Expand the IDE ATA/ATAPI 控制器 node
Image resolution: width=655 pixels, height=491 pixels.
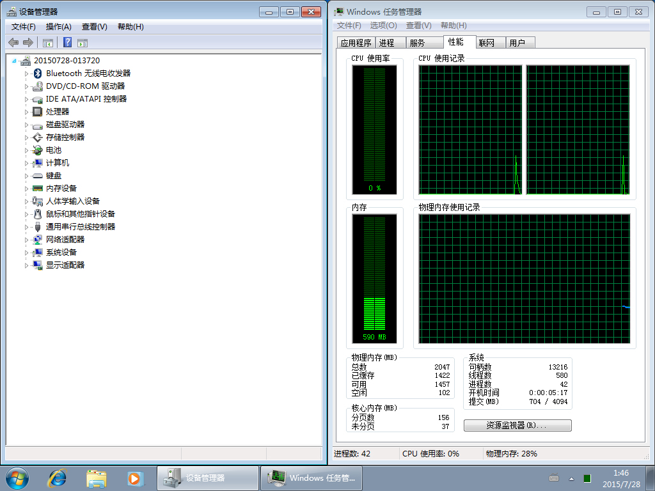pos(26,99)
